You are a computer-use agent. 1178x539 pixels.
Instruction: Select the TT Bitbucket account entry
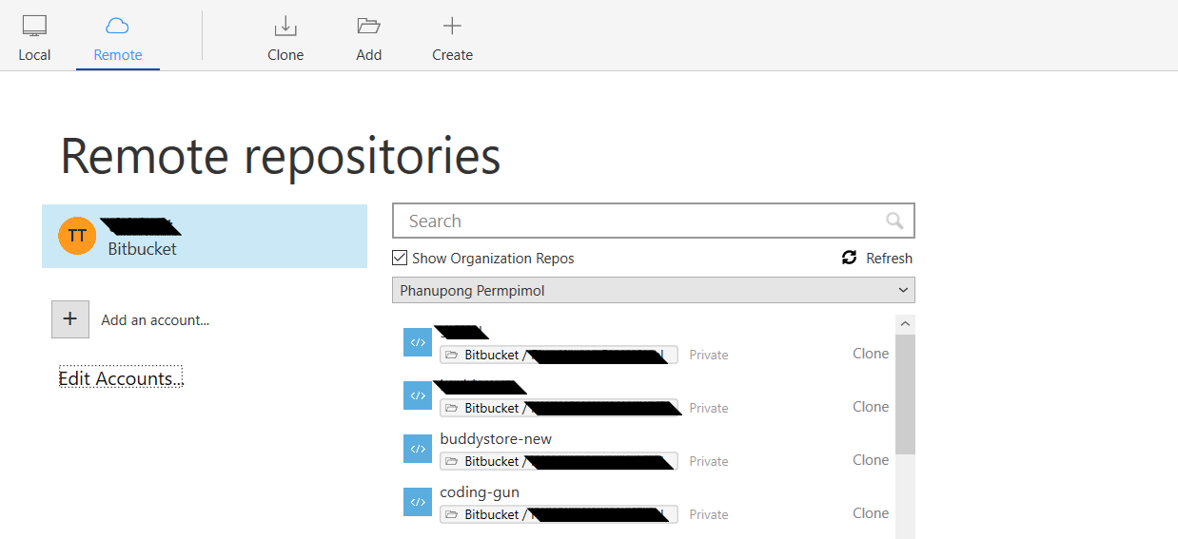click(205, 236)
